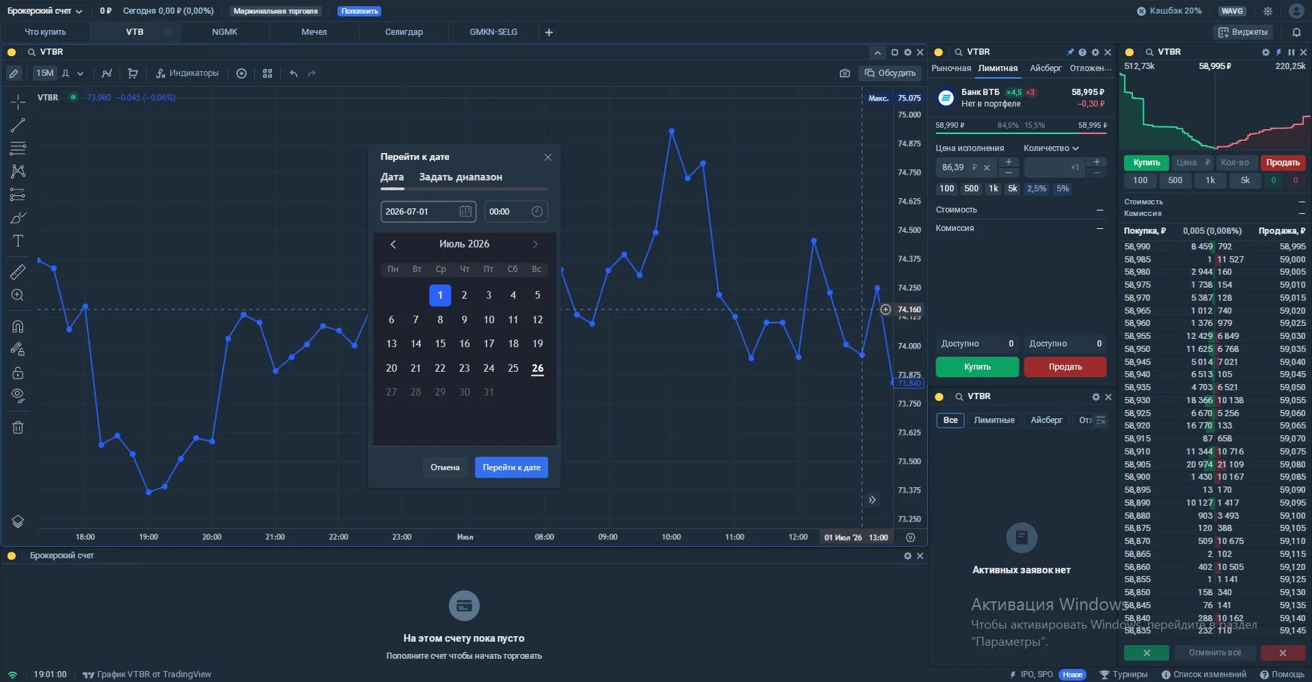Click the 2,5% quick quantity button
Viewport: 1312px width, 682px height.
pyautogui.click(x=1037, y=189)
